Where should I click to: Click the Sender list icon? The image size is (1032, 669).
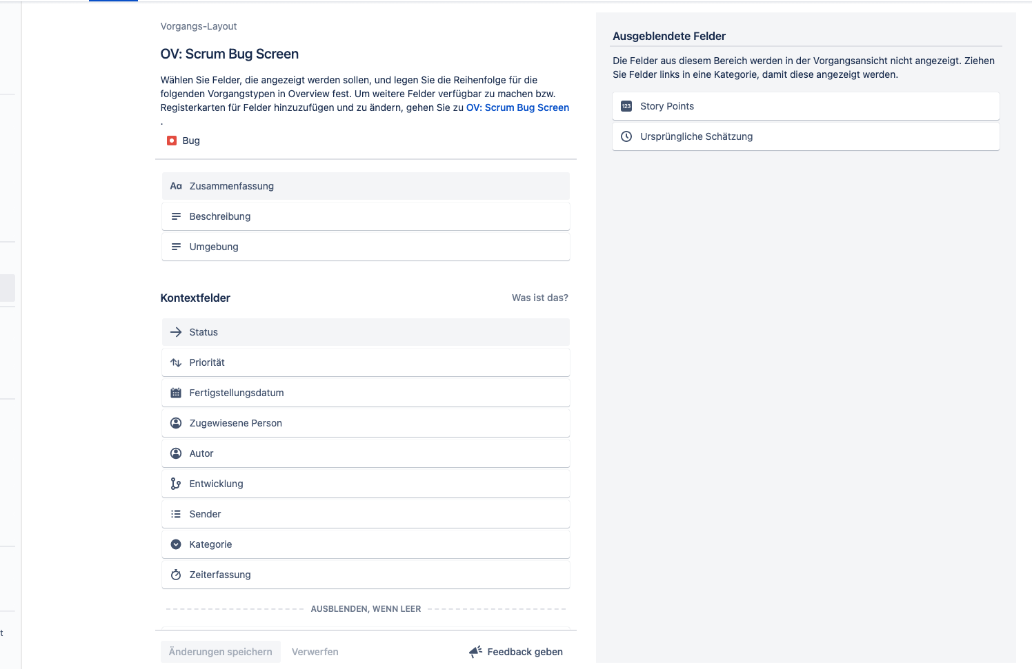(176, 514)
